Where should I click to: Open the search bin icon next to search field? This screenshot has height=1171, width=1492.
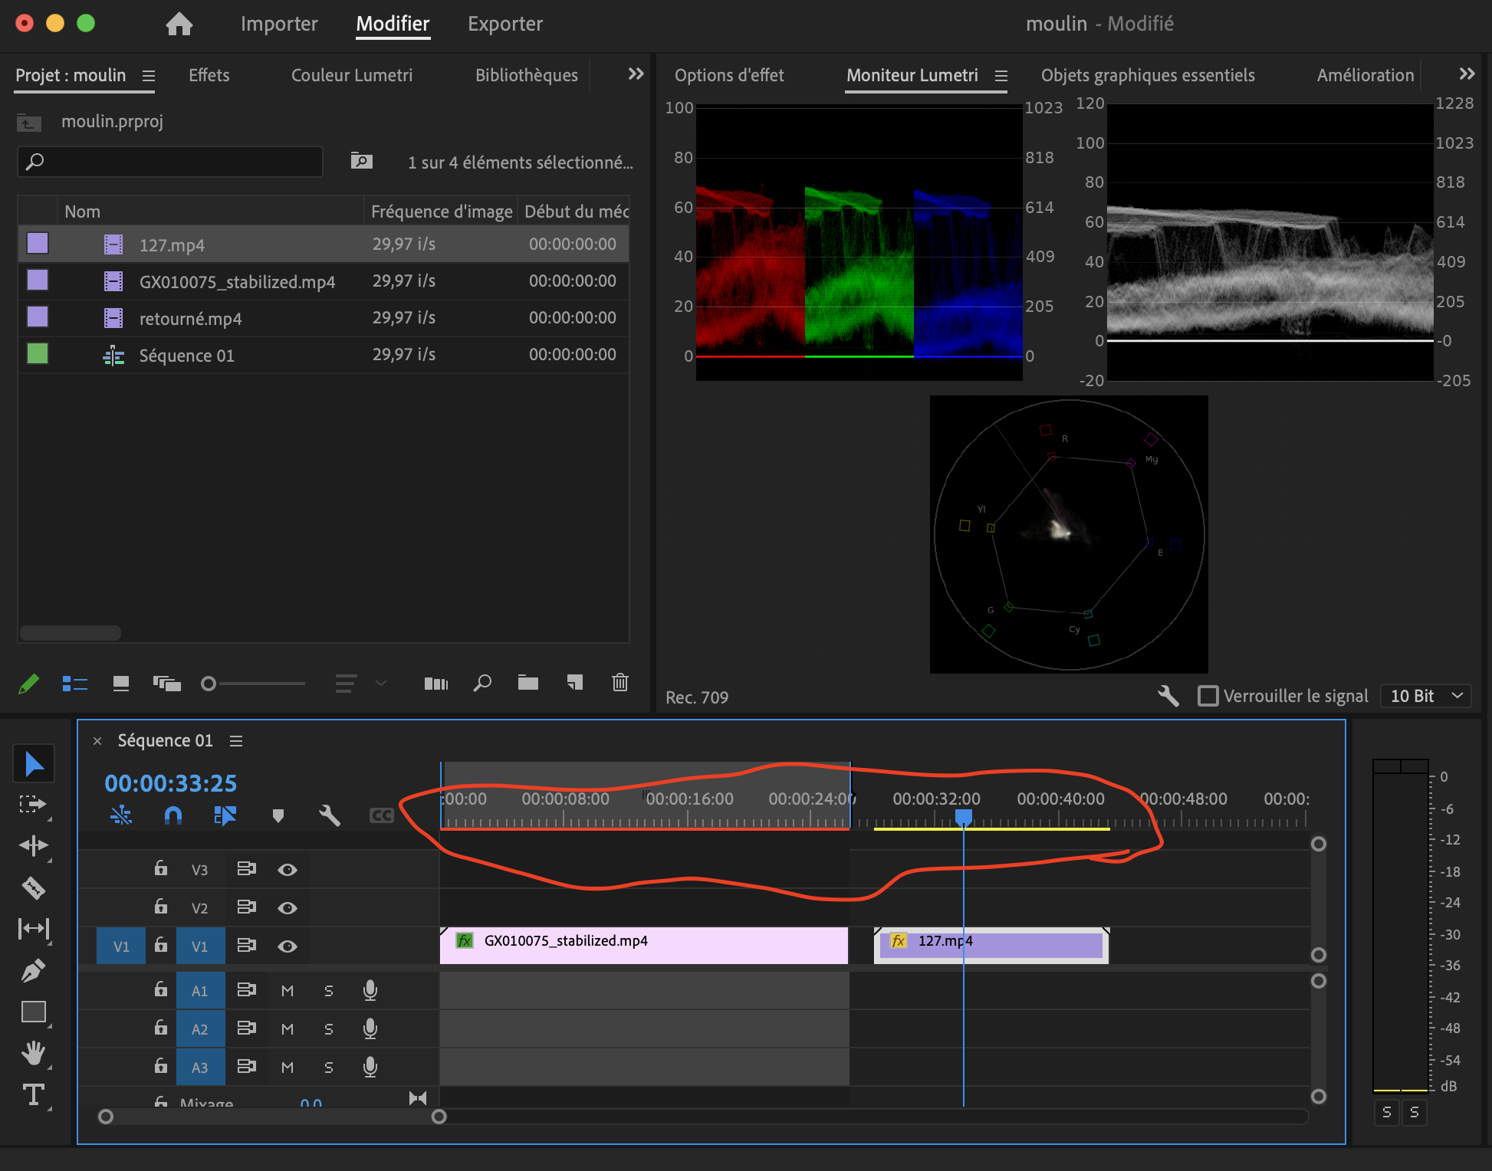pos(362,161)
